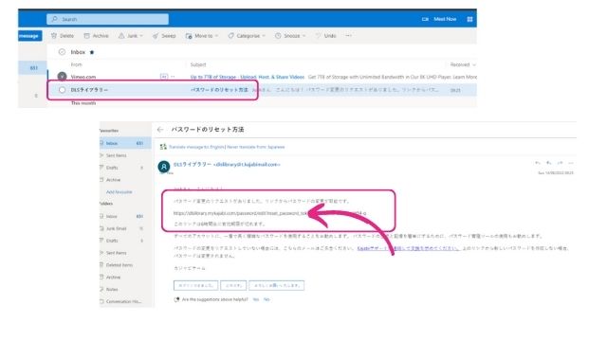The image size is (607, 341).
Task: Click the grid icon next to Meet Now
Action: coord(469,19)
